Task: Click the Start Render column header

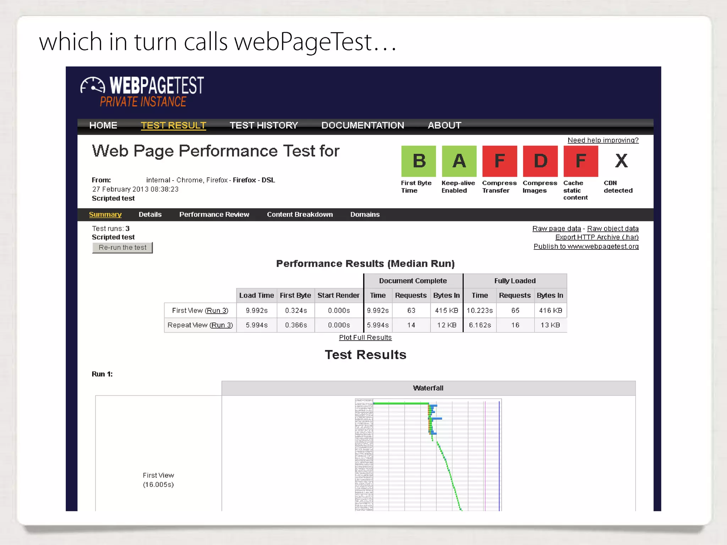Action: (x=338, y=295)
